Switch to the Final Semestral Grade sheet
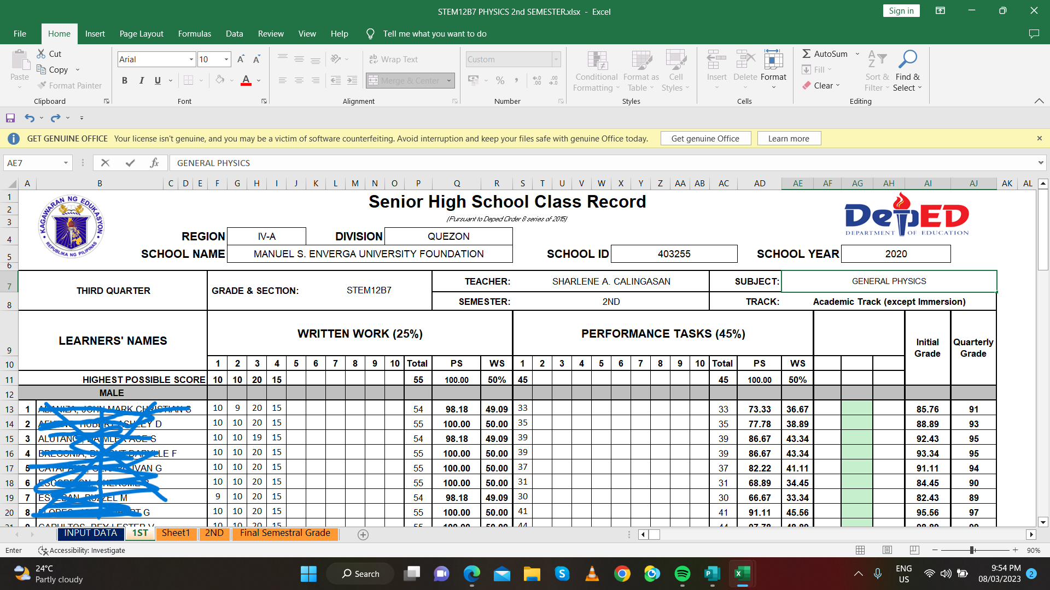The height and width of the screenshot is (590, 1050). coord(285,533)
